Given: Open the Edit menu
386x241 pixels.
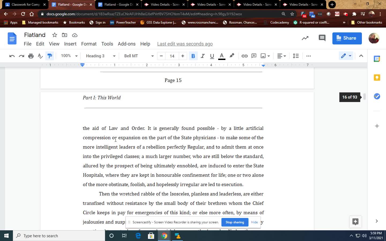Looking at the screenshot, I should tap(40, 44).
